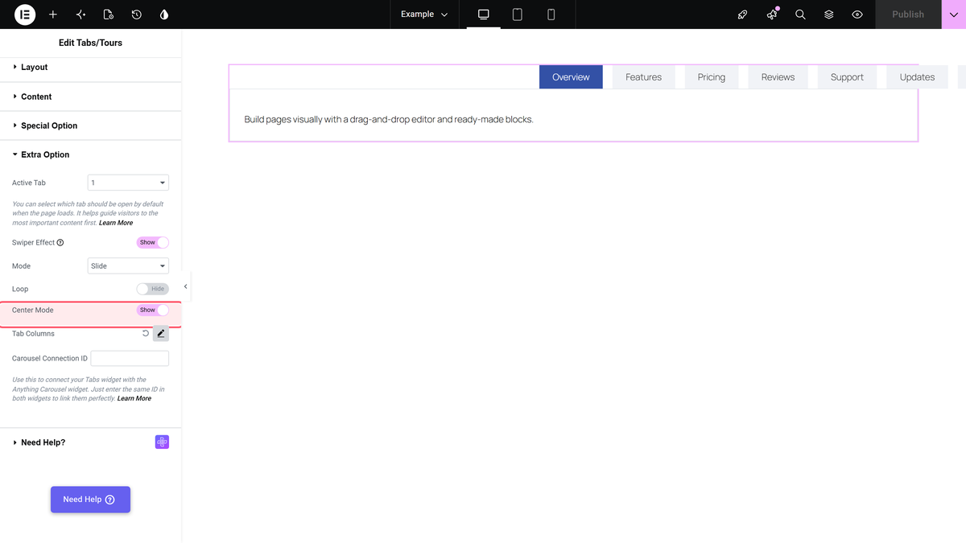Open Learn More link under Active Tab
Viewport: 966px width, 543px height.
[116, 223]
